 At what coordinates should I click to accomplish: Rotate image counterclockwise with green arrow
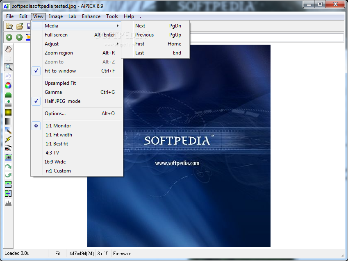coord(8,175)
